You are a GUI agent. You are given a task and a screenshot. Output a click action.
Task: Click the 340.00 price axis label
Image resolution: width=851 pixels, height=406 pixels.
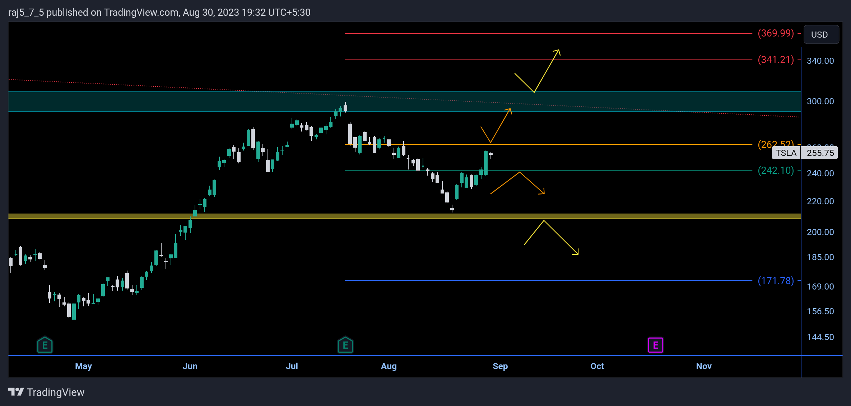click(x=820, y=61)
